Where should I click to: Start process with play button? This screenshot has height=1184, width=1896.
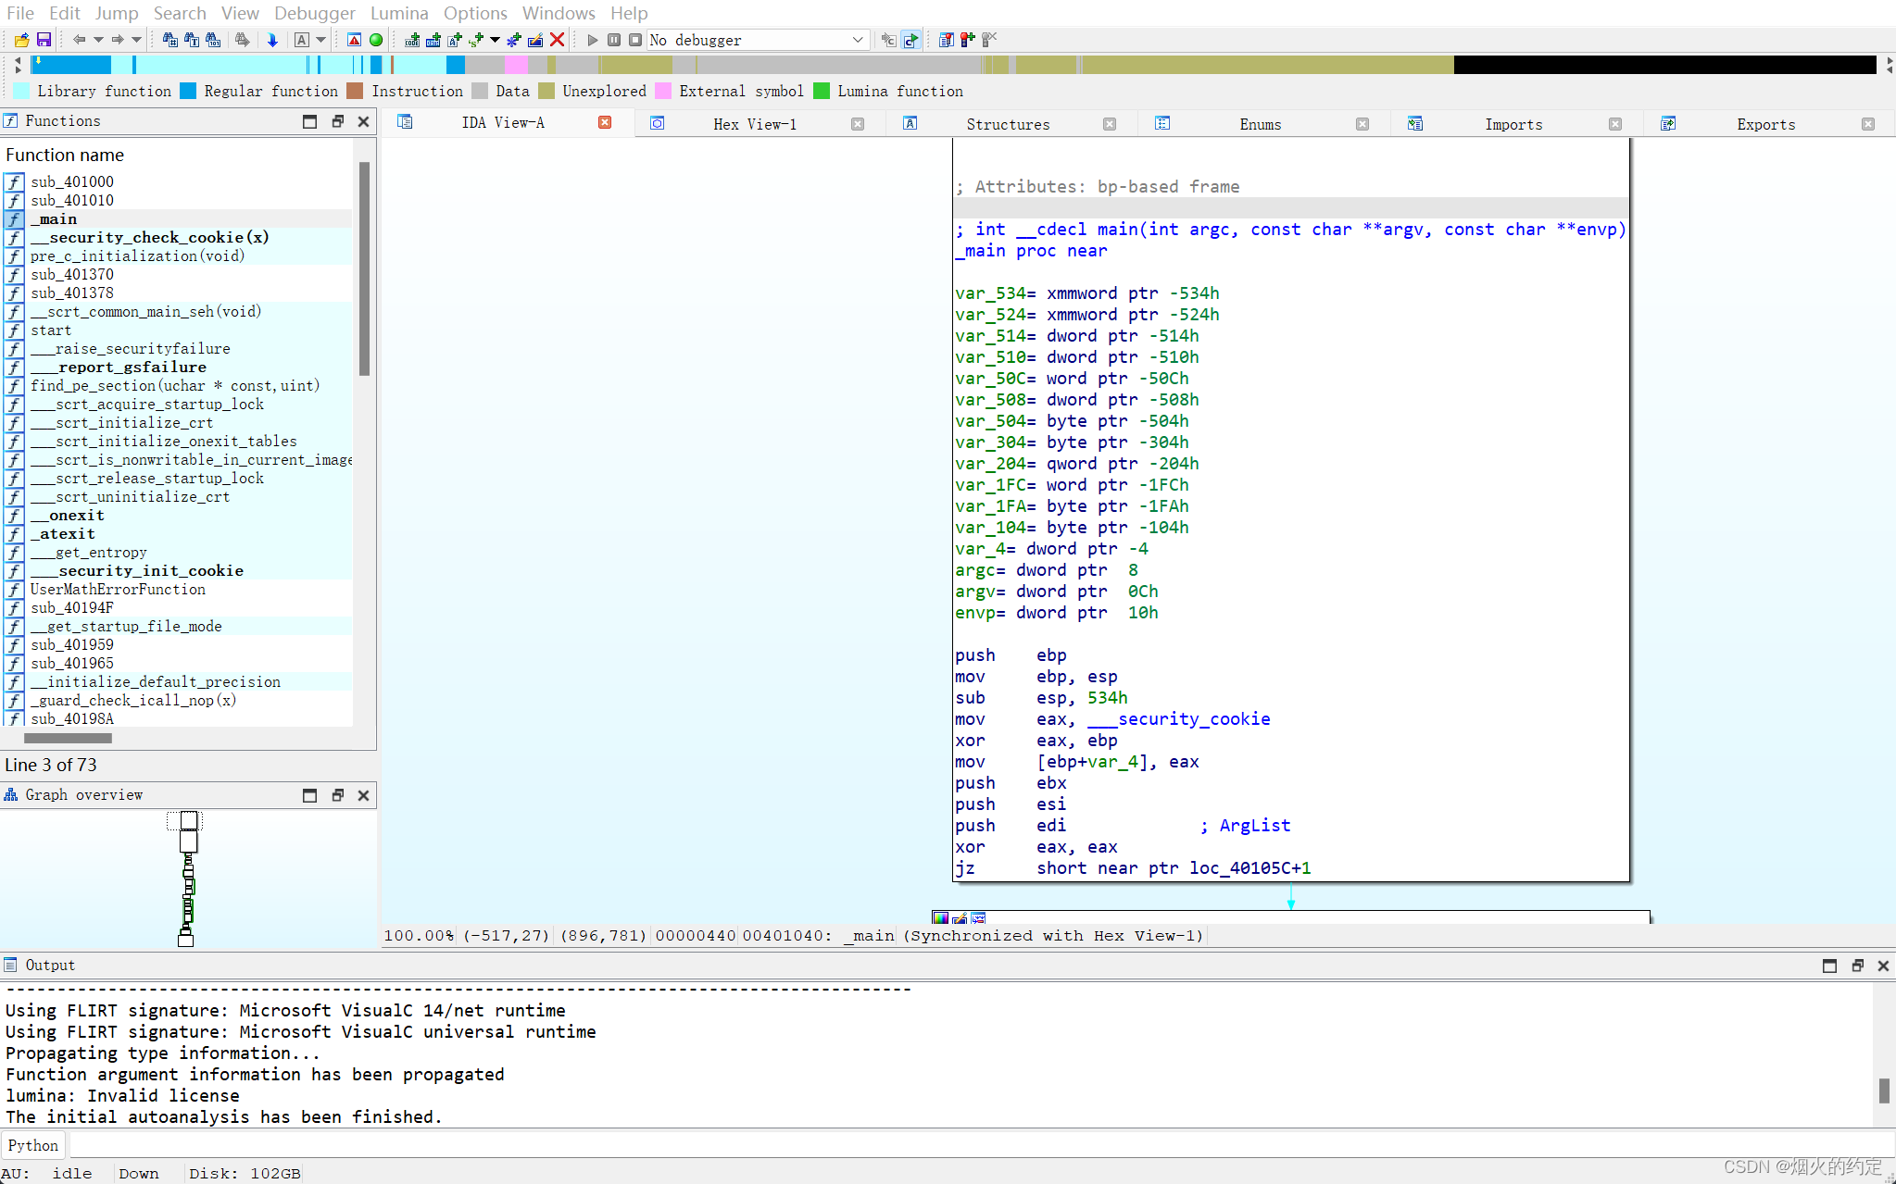(x=592, y=40)
